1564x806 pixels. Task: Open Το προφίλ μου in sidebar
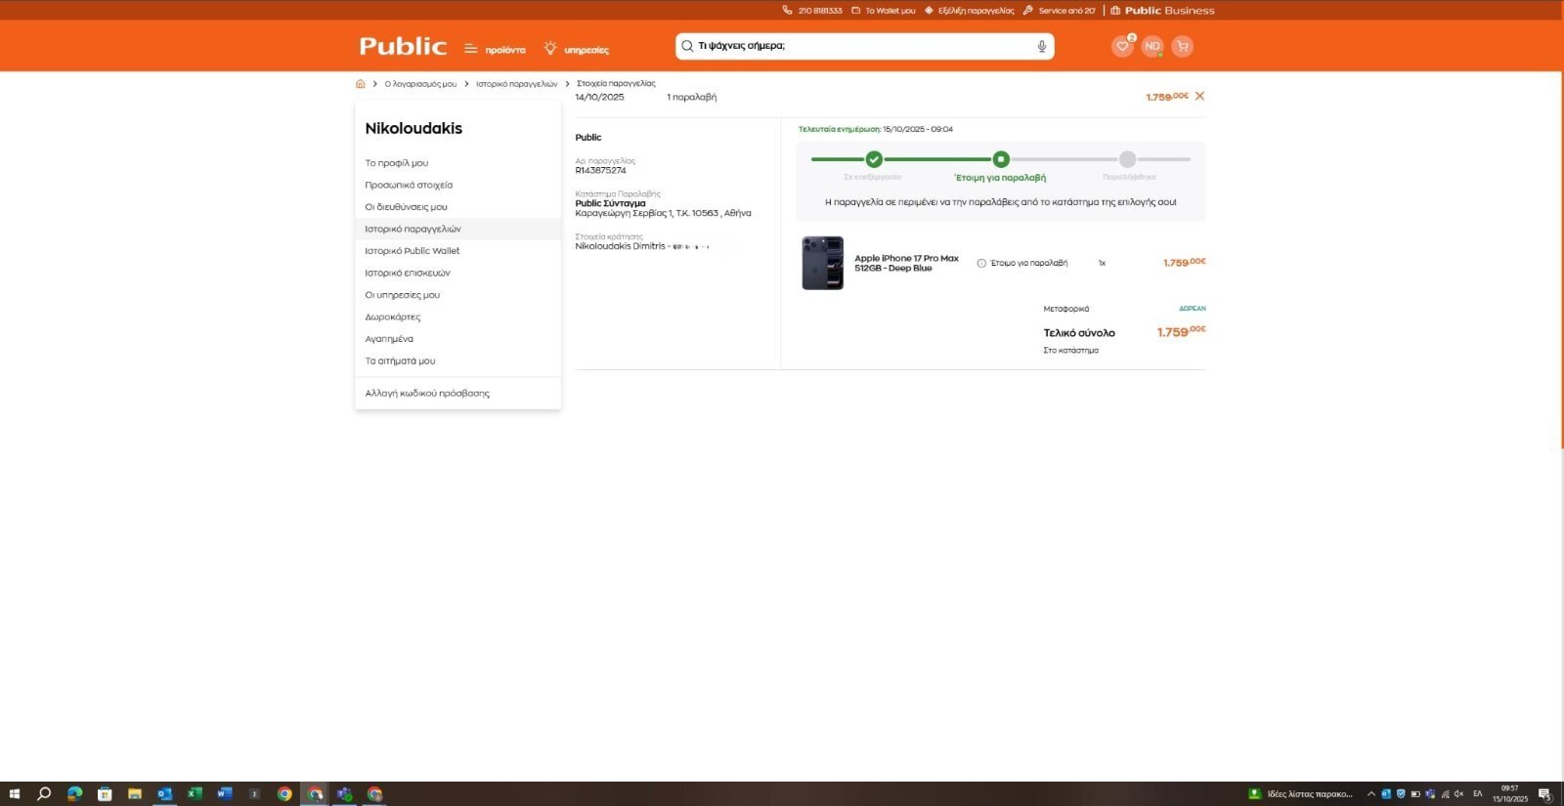[x=397, y=163]
